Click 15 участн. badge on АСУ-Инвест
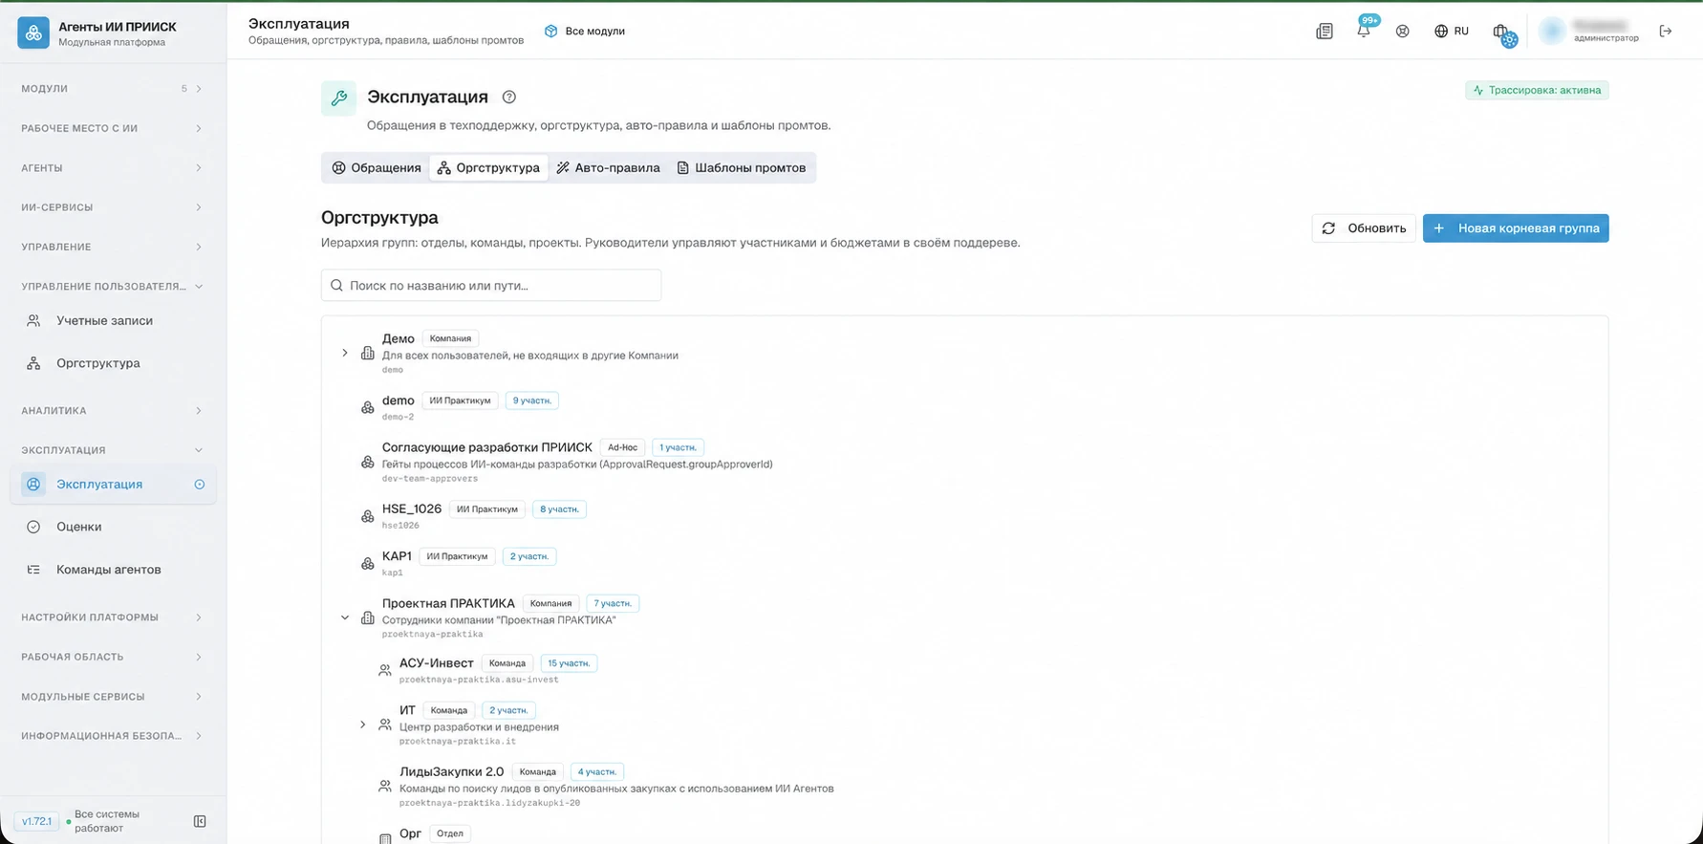This screenshot has width=1703, height=844. 569,663
